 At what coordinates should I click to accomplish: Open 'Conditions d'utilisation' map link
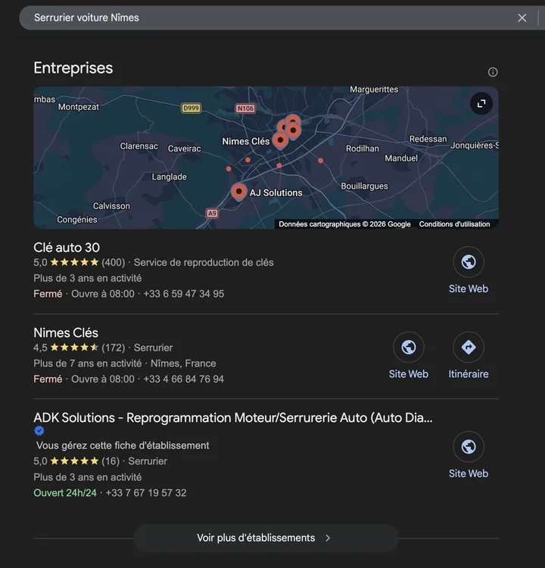point(454,224)
